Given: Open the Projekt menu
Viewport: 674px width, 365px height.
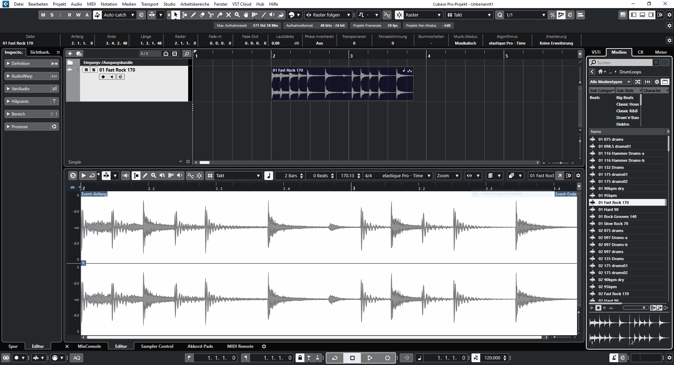Looking at the screenshot, I should coord(59,4).
